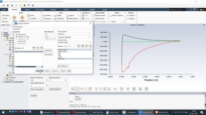Click the chart axes toolbar icon

click(140, 89)
